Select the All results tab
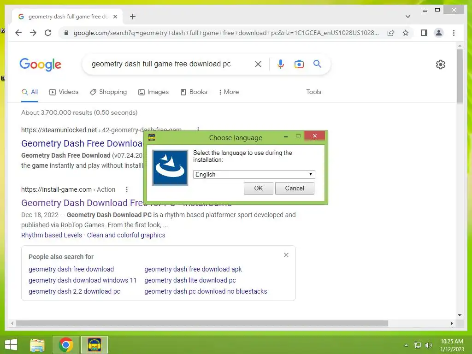 (29, 92)
